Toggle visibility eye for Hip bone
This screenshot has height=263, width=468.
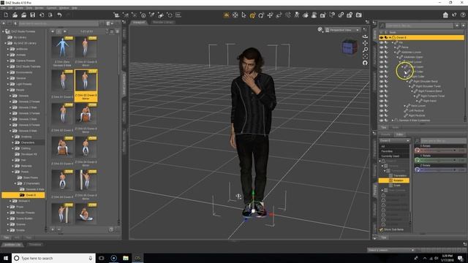coord(381,42)
